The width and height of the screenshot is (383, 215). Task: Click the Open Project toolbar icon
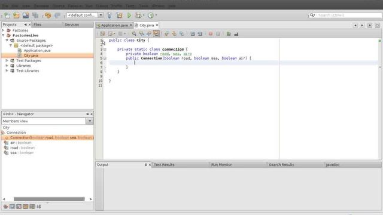[x=26, y=16]
